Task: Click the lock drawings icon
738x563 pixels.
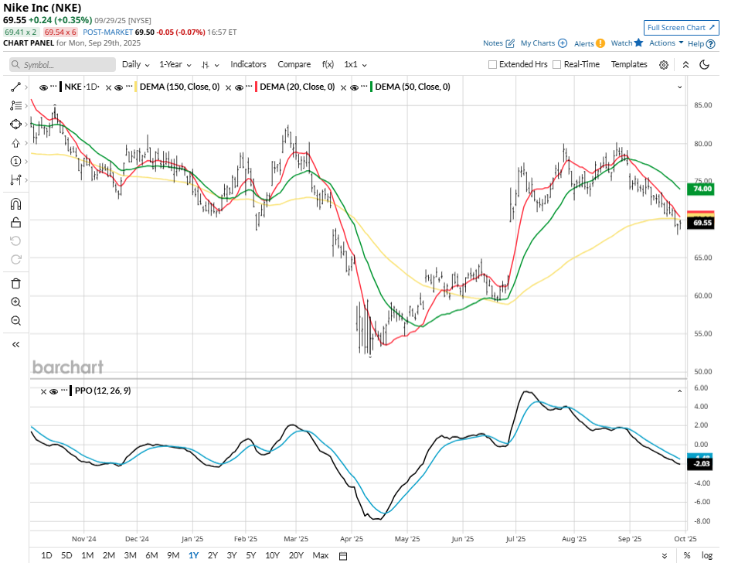Action: coord(15,223)
